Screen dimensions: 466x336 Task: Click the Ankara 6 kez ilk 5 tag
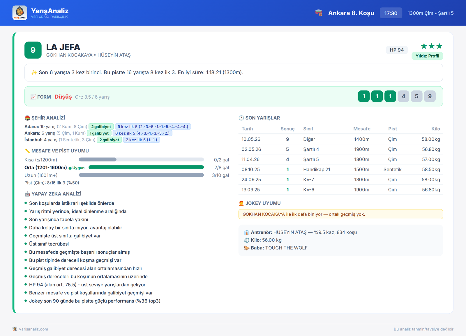click(142, 133)
